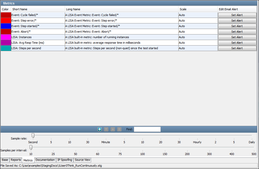Image resolution: width=259 pixels, height=169 pixels.
Task: Select the Documentation tab
Action: tap(45, 160)
